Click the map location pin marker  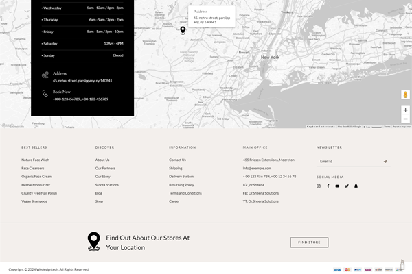(183, 30)
